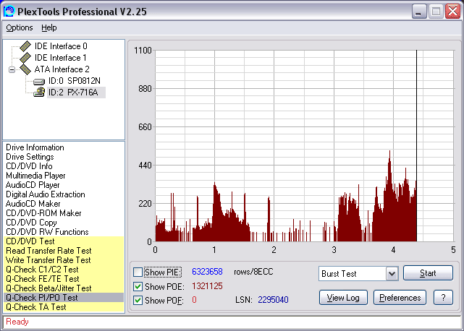Click the IDE Interface 1 chip icon

pos(25,58)
